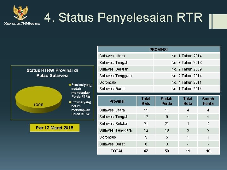Viewport: 227px width, 170px height.
Task: Select Gorontalo in the kabupaten/kota table
Action: 108,137
